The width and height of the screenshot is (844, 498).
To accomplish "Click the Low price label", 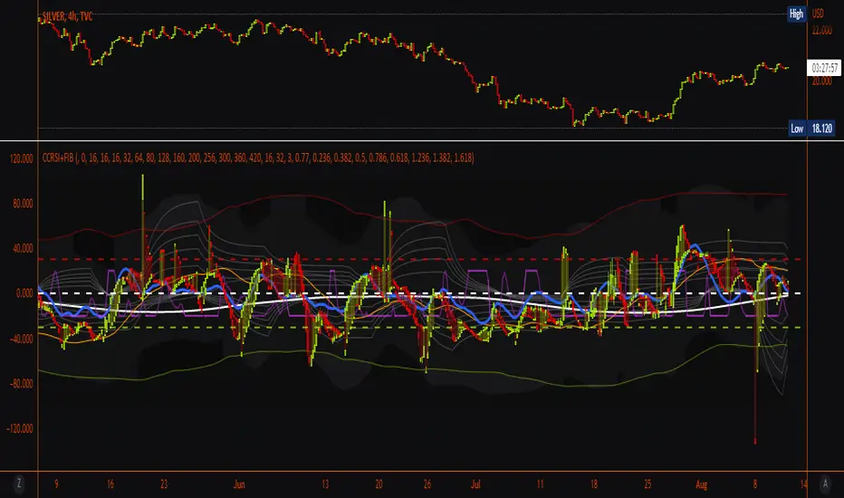I will point(797,129).
